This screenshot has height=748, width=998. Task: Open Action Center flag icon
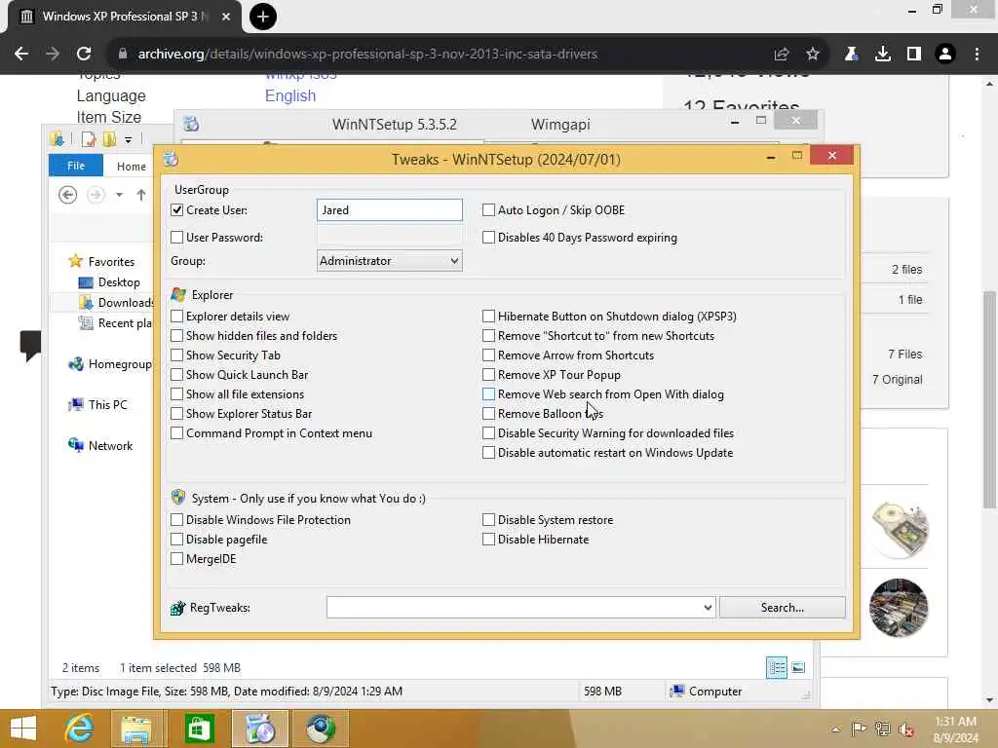[x=859, y=729]
